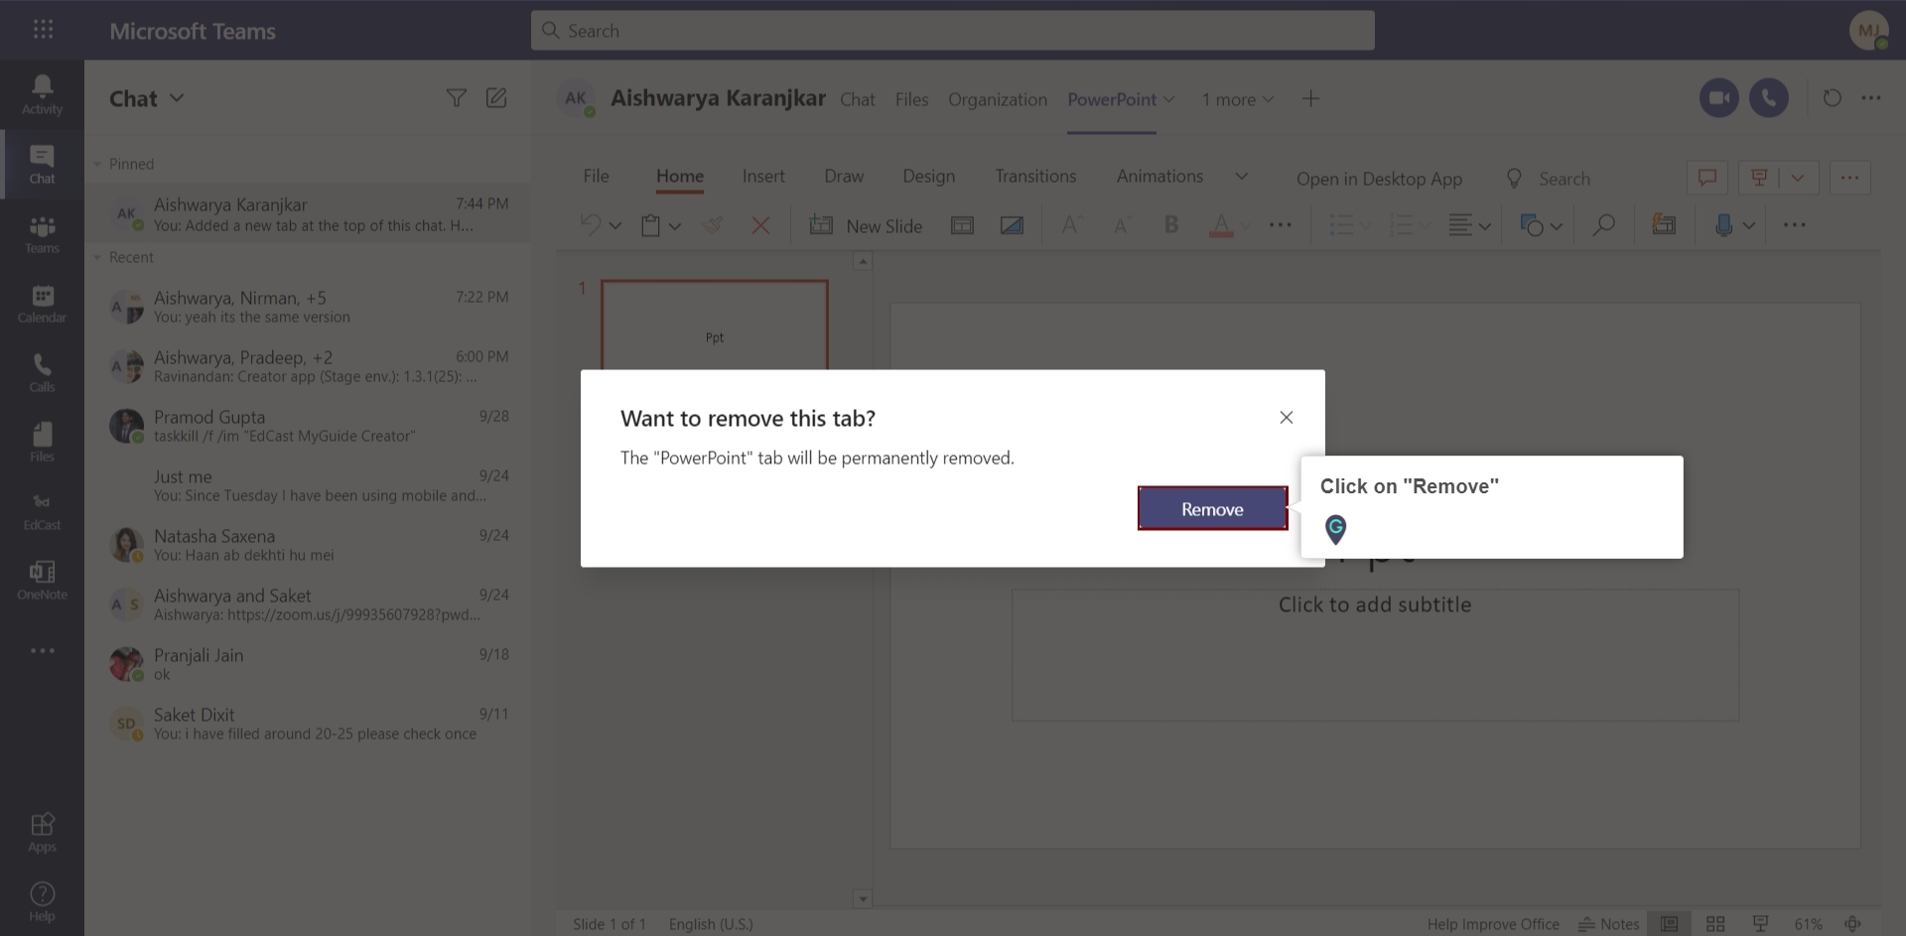This screenshot has width=1906, height=936.
Task: Switch to the Chat tab
Action: [x=857, y=99]
